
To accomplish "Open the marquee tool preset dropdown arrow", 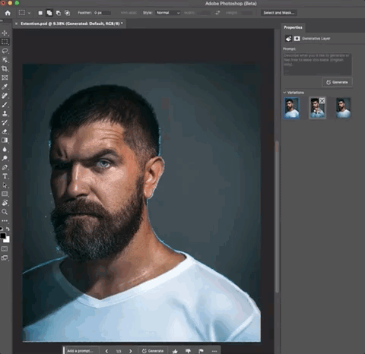I will 29,13.
